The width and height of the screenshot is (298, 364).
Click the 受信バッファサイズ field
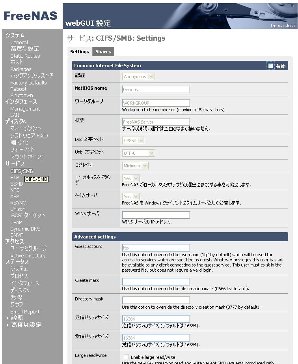[156, 338]
